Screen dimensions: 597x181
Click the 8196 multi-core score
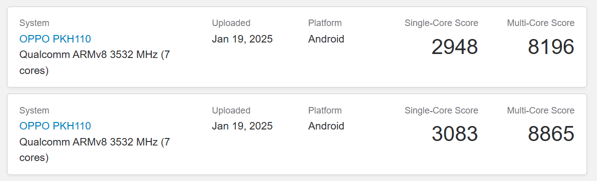pos(551,47)
